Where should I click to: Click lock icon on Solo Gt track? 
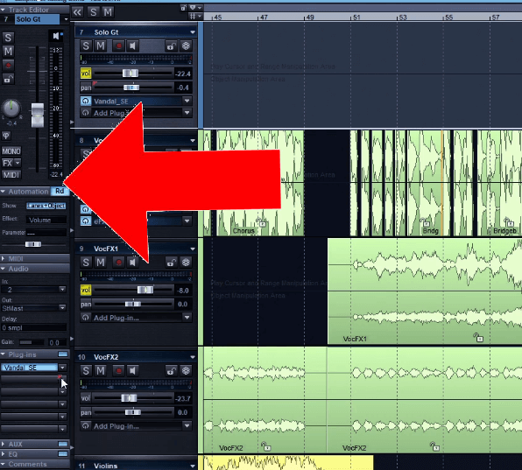pyautogui.click(x=171, y=46)
